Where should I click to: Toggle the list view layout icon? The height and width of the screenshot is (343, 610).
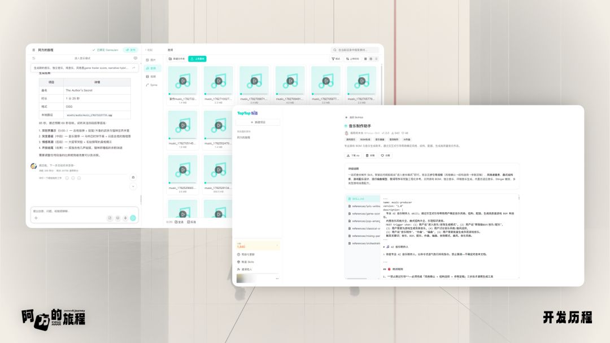[376, 59]
